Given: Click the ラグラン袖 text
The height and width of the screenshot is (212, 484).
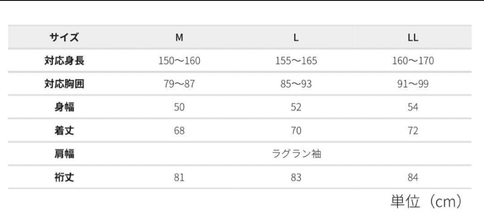Looking at the screenshot, I should coord(296,154).
